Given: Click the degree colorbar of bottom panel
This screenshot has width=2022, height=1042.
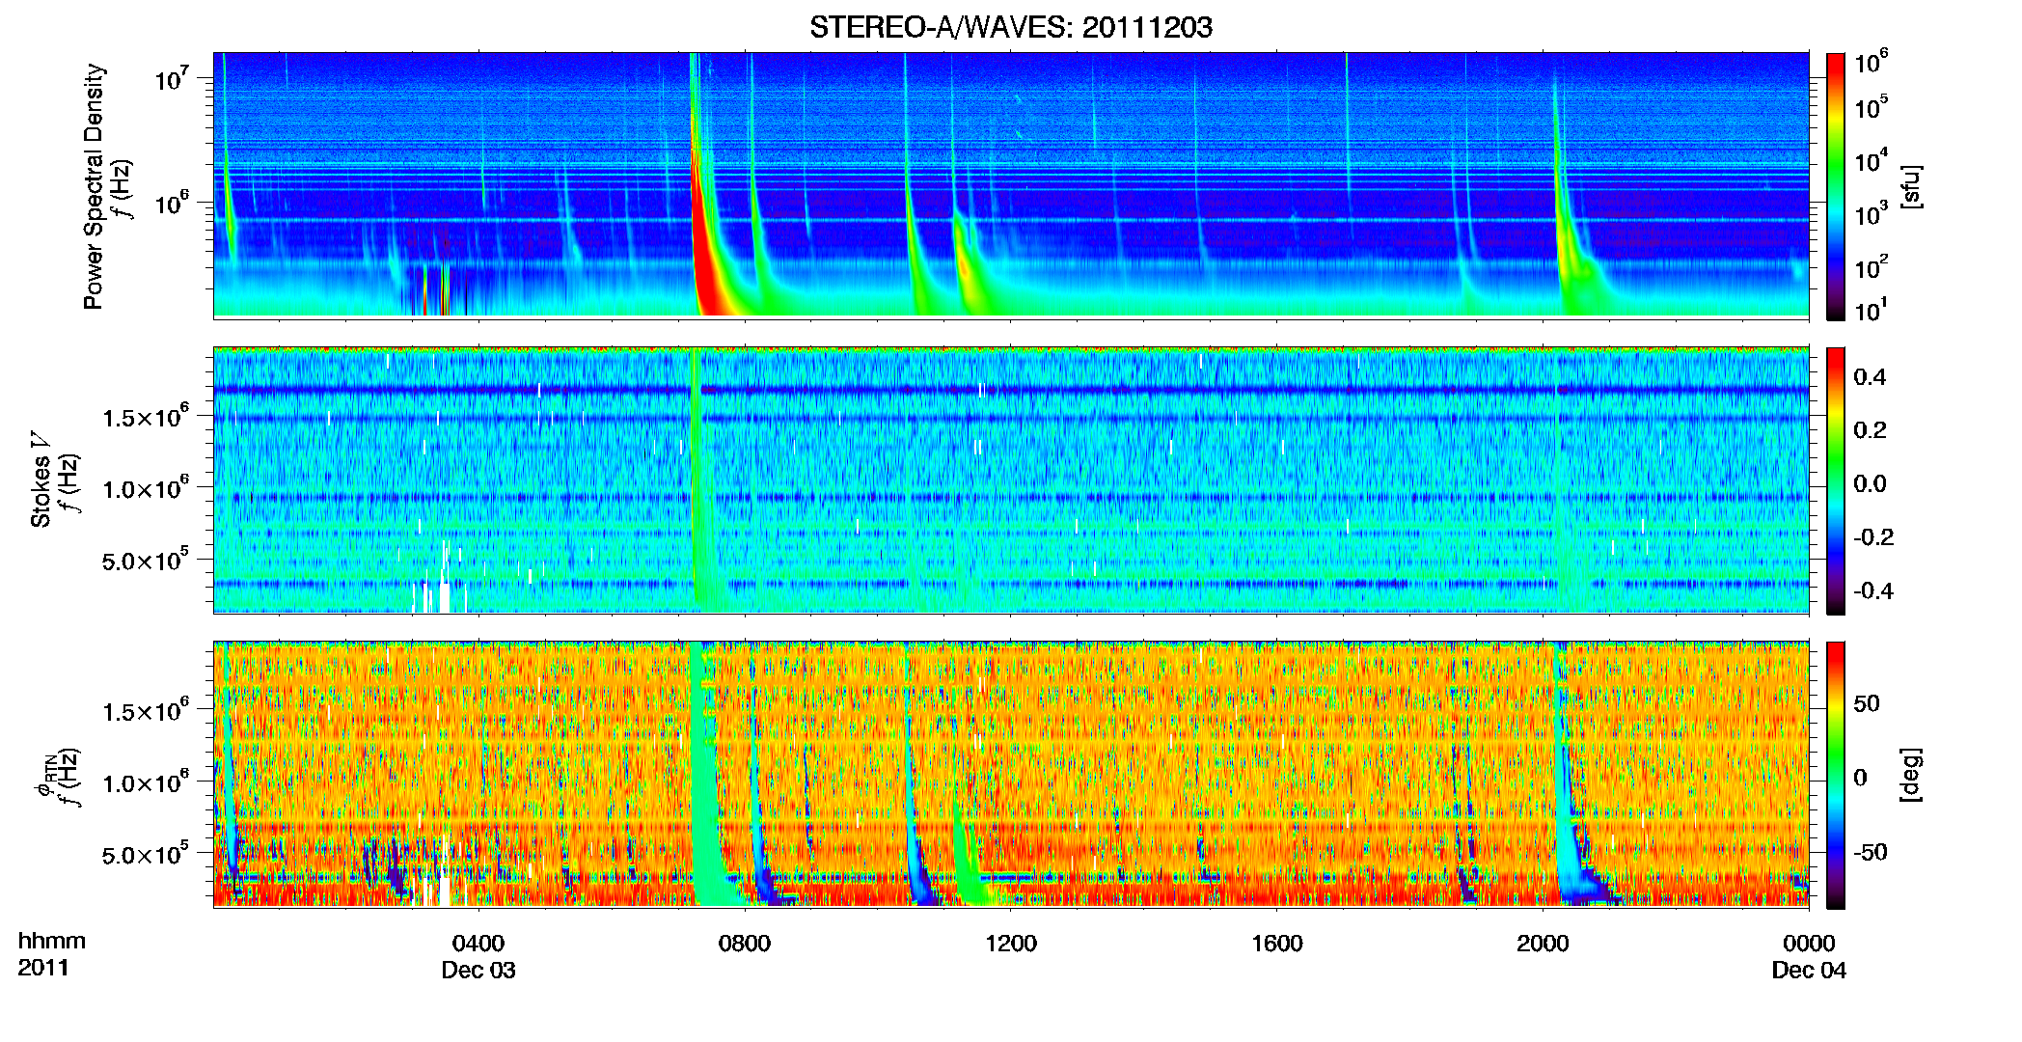Looking at the screenshot, I should (x=1836, y=775).
